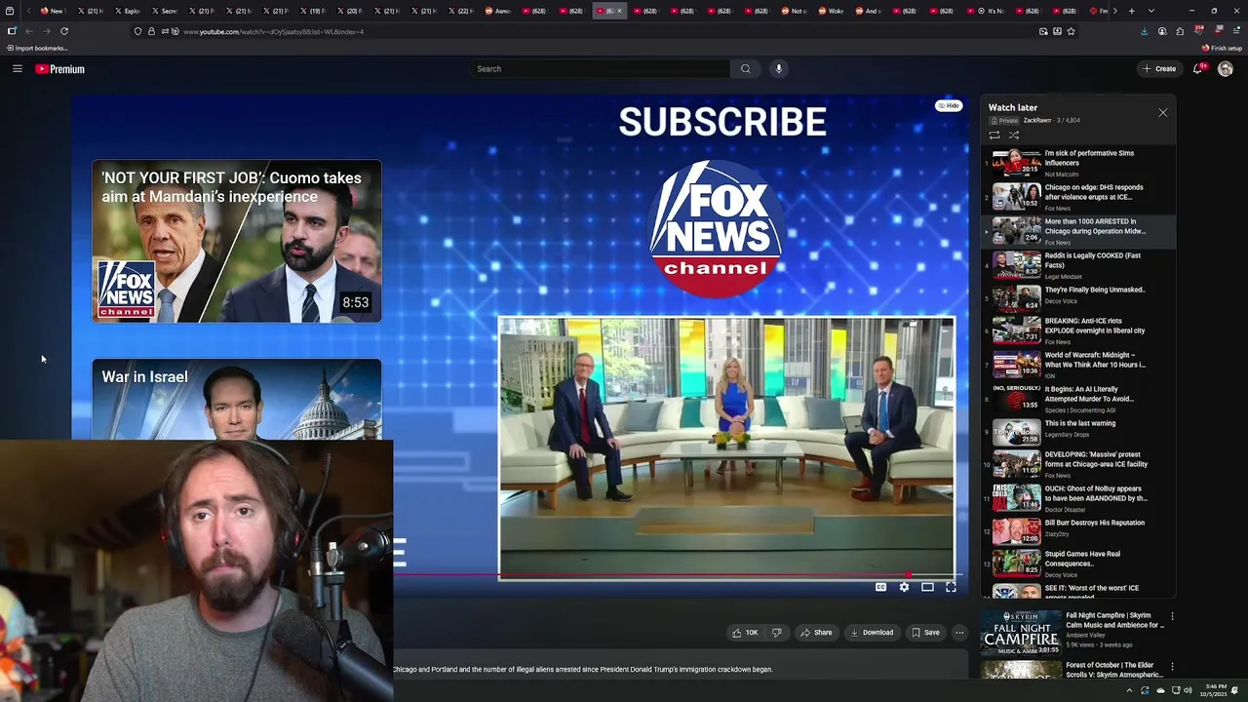This screenshot has height=702, width=1248.
Task: Select 'Stupid Games Have Real Consequences..' video
Action: pyautogui.click(x=1077, y=564)
